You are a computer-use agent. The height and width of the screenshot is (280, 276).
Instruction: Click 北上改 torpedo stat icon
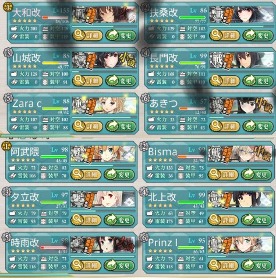150,221
